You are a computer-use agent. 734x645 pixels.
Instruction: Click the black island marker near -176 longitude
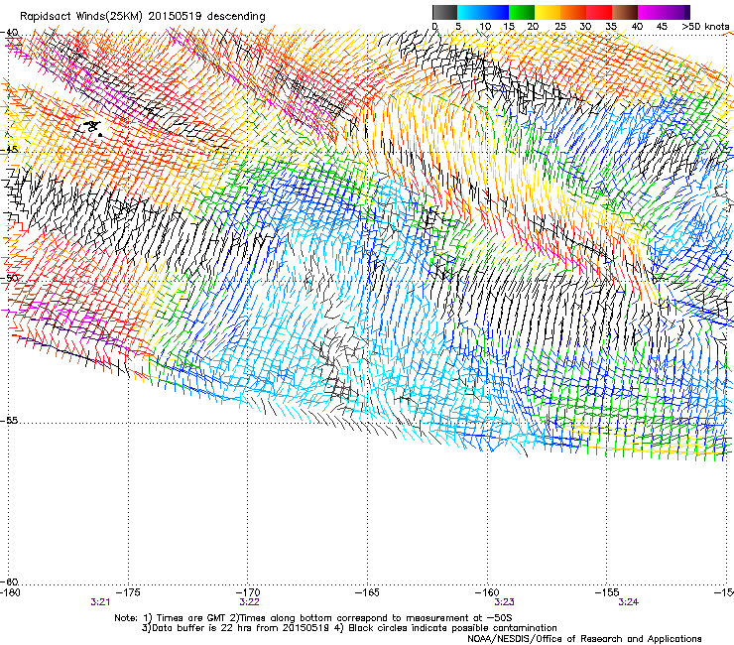point(93,128)
